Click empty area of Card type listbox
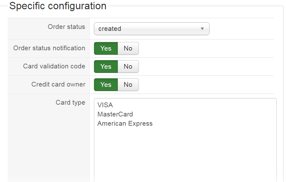 coord(185,153)
